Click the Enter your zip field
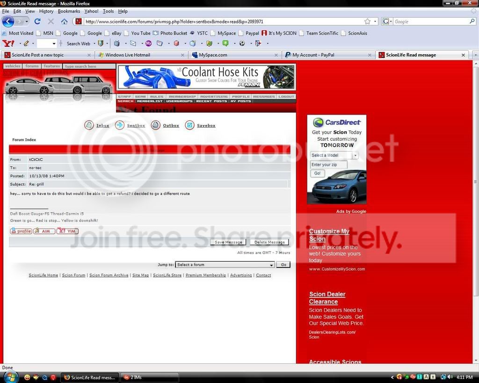 [x=329, y=165]
